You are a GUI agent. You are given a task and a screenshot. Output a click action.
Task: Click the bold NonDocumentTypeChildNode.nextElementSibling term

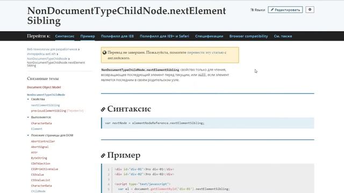[x=140, y=70]
